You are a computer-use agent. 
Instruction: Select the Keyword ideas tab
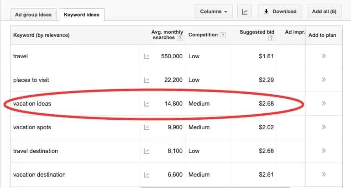pos(82,15)
